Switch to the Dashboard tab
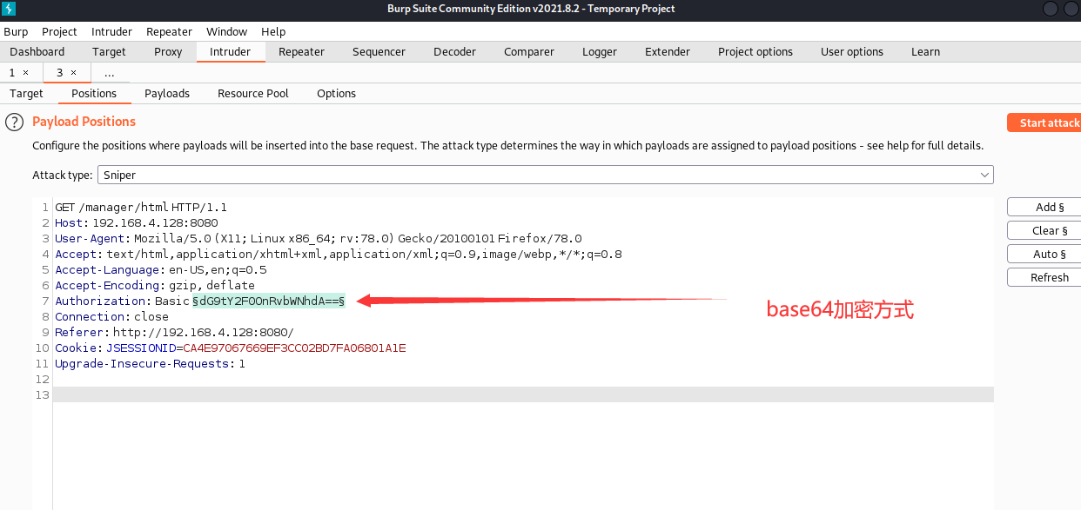The height and width of the screenshot is (510, 1081). [37, 51]
